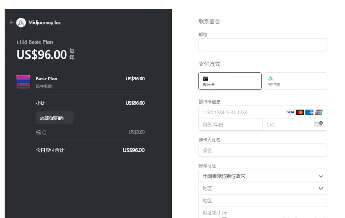The image size is (345, 218).
Task: Focus the CVC input field
Action: point(295,124)
